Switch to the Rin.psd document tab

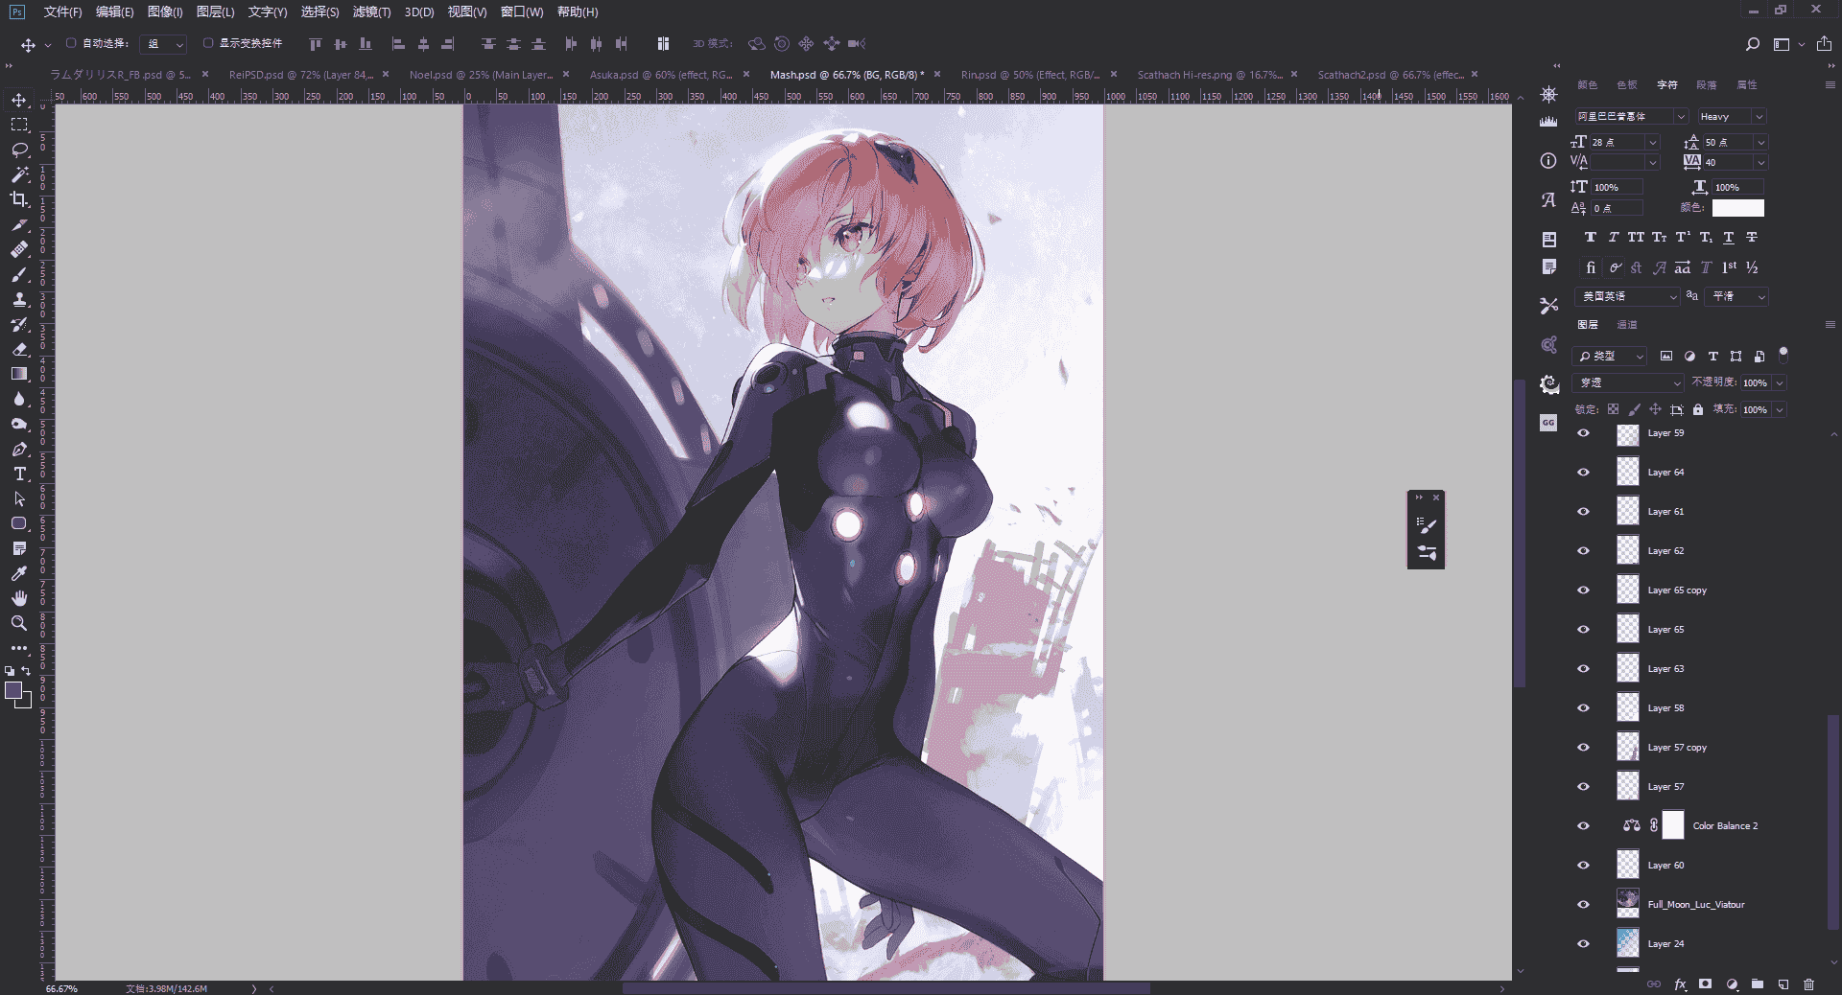click(1029, 75)
